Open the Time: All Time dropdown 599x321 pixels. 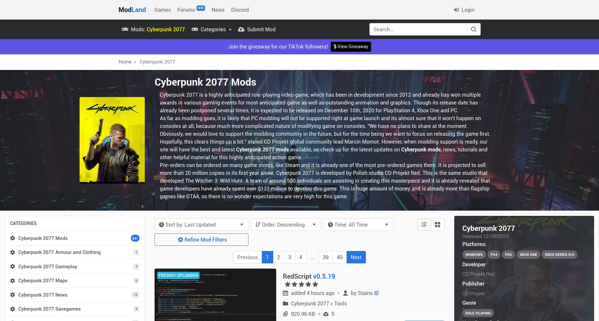[358, 225]
